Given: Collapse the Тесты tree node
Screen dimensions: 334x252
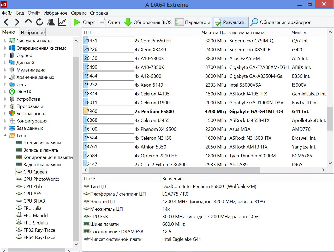Looking at the screenshot, I should (x=5, y=135).
